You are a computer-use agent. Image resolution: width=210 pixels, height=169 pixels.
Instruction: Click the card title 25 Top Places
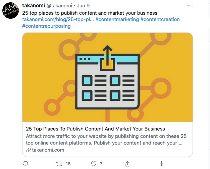pyautogui.click(x=95, y=129)
